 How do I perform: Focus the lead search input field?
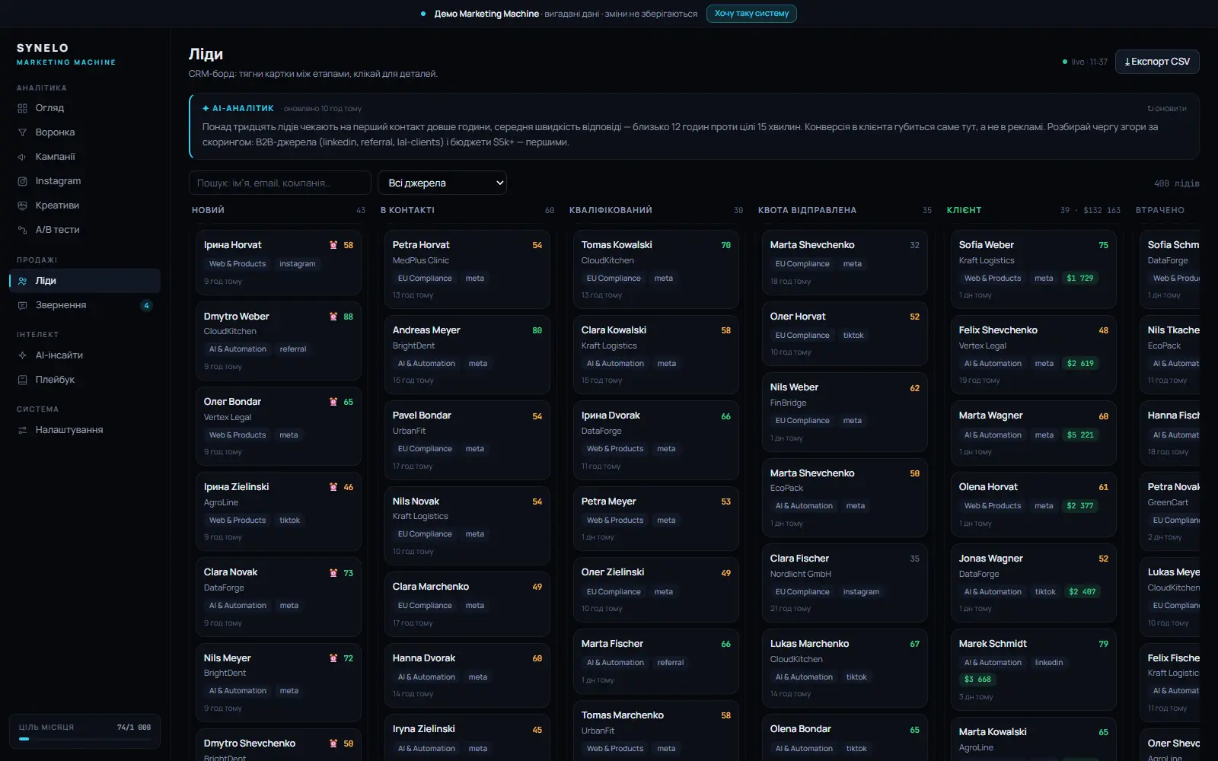[280, 183]
